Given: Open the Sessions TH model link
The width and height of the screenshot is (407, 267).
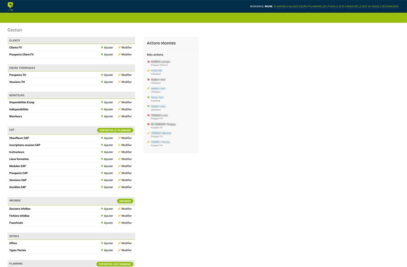Looking at the screenshot, I should point(17,82).
